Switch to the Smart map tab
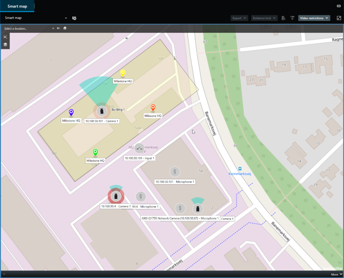This screenshot has width=344, height=278. tap(17, 6)
